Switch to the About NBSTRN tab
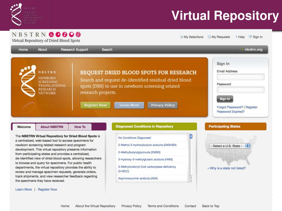The height and width of the screenshot is (211, 282). (x=52, y=127)
